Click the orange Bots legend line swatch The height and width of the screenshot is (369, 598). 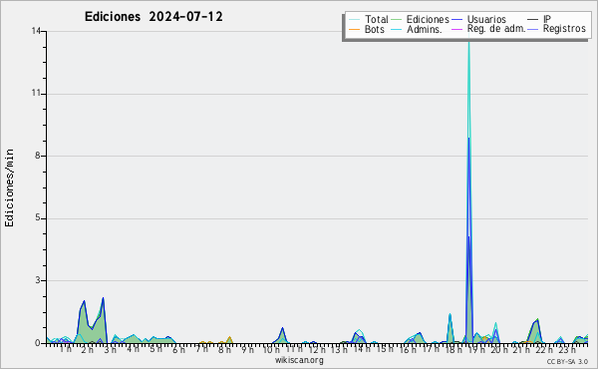[354, 29]
